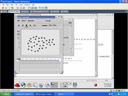The image size is (128, 96).
Task: Click the Take Snapshot icon in VMware toolbar
Action: [18, 8]
